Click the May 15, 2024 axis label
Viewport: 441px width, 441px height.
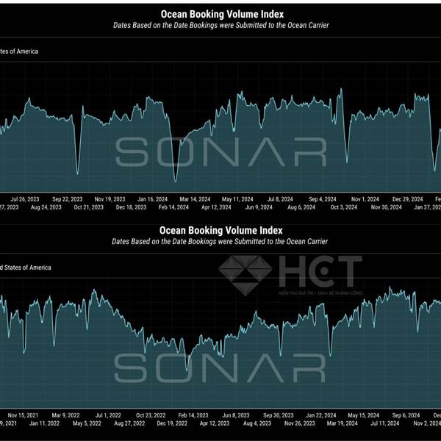tap(363, 415)
